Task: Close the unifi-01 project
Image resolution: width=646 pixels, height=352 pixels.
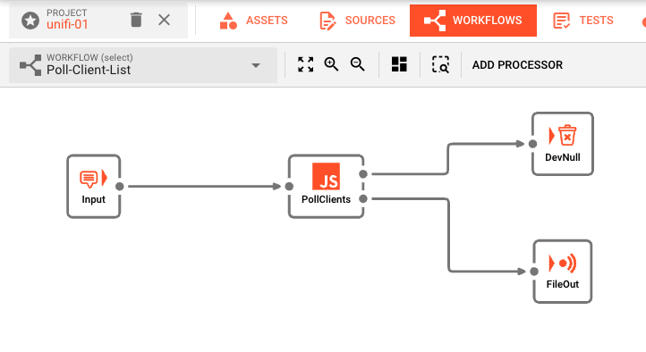Action: point(164,20)
